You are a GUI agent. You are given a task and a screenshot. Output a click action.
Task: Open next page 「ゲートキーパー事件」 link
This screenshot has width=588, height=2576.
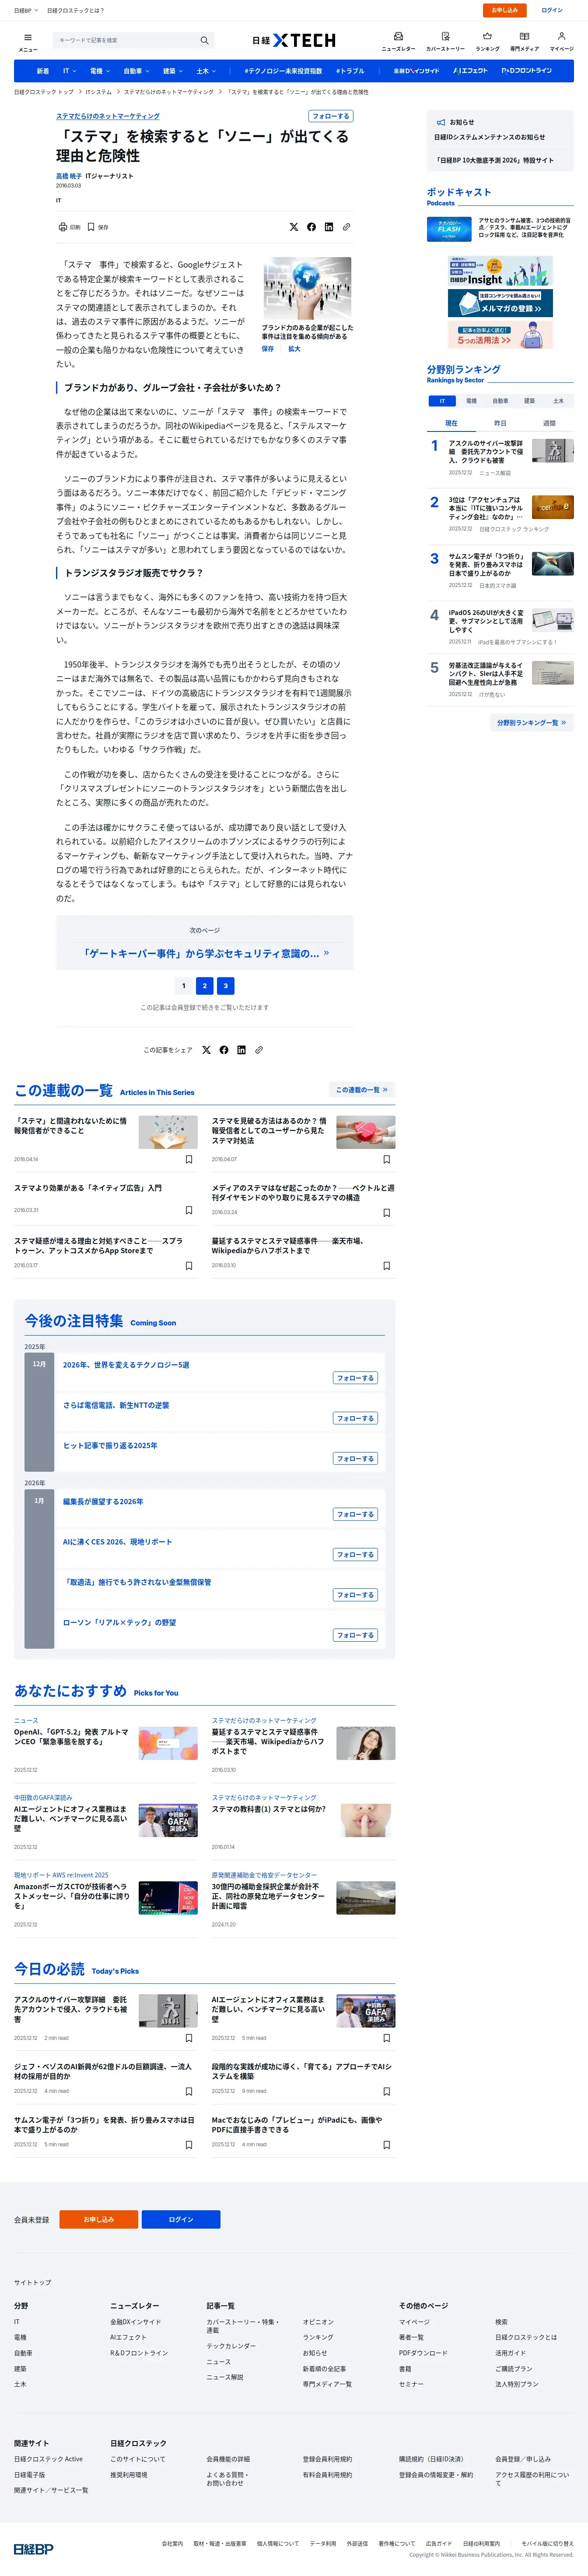[205, 953]
